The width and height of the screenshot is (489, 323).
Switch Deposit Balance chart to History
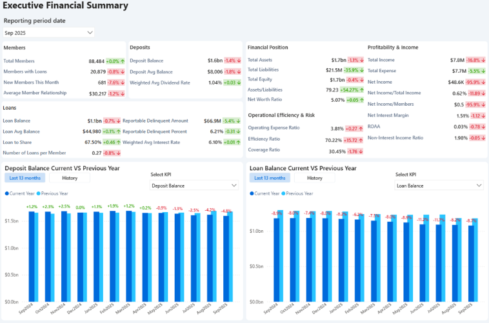tap(70, 178)
